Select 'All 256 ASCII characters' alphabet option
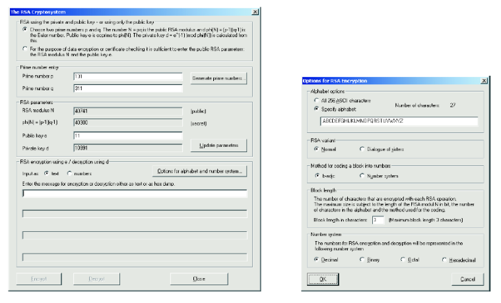This screenshot has height=303, width=501. point(316,99)
